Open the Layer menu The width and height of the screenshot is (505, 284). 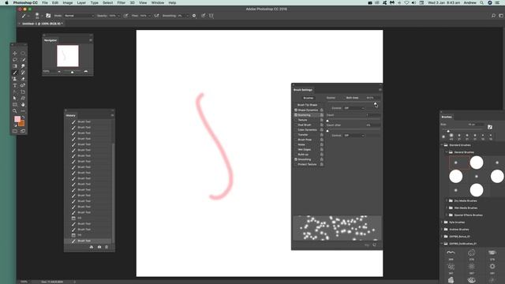pos(81,2)
